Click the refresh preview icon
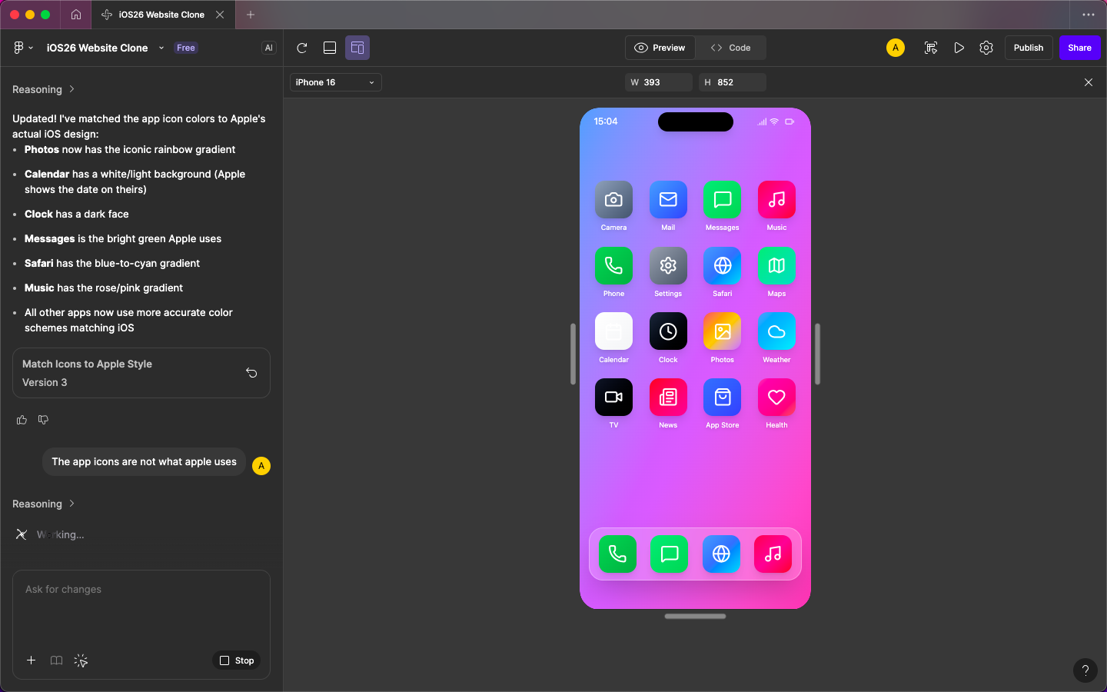Image resolution: width=1107 pixels, height=692 pixels. (302, 48)
